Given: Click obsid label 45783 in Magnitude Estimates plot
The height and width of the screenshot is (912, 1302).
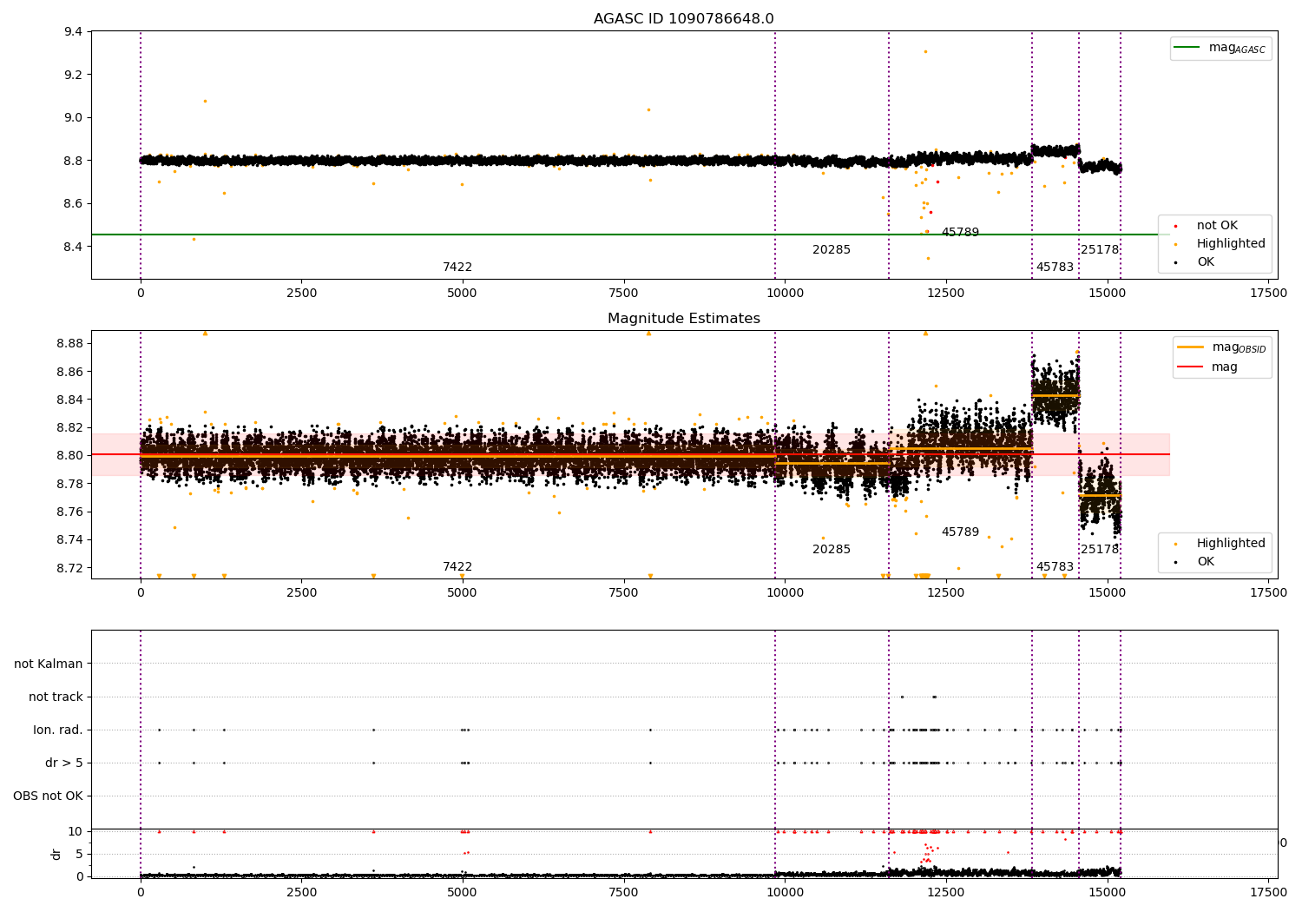Looking at the screenshot, I should click(x=1055, y=567).
